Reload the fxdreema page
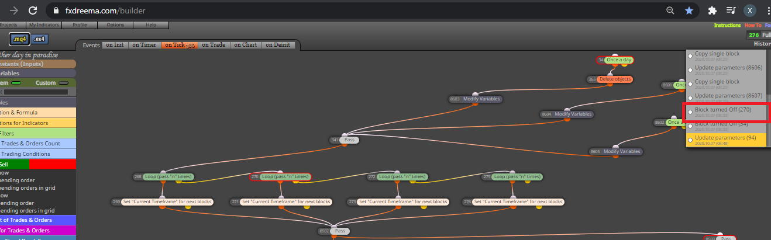771x240 pixels. (33, 11)
